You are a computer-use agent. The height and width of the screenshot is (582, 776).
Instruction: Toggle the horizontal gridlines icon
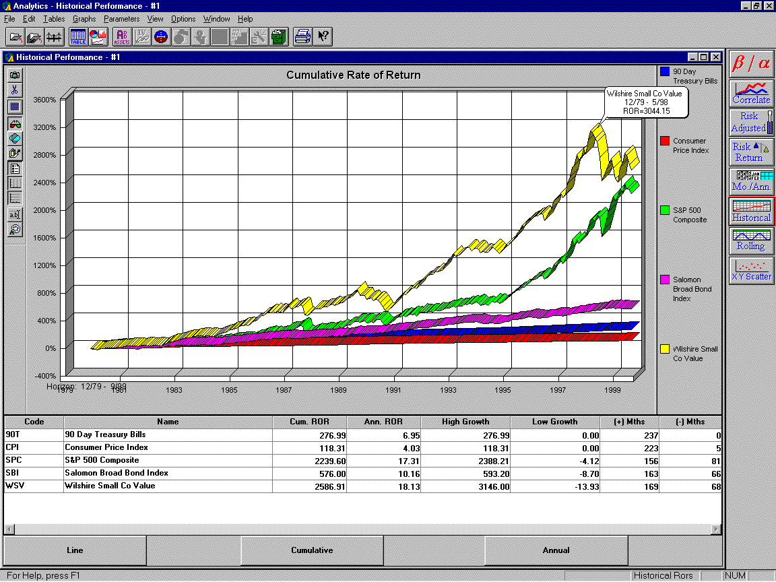pos(15,198)
